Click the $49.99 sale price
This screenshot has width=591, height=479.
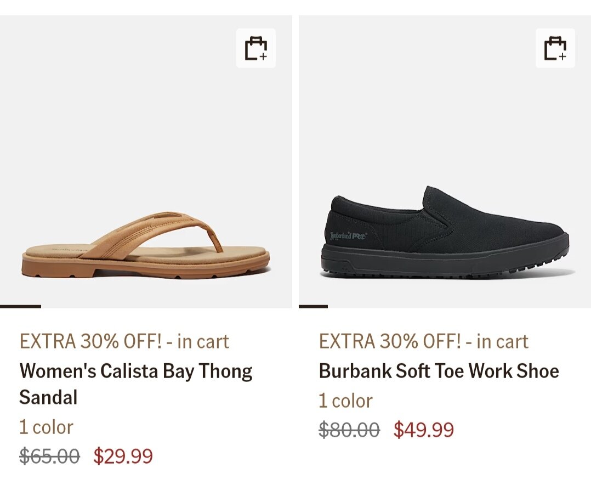[x=423, y=430]
